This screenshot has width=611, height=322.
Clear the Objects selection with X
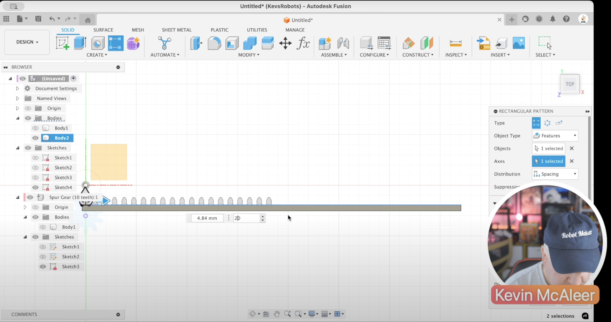click(x=572, y=148)
